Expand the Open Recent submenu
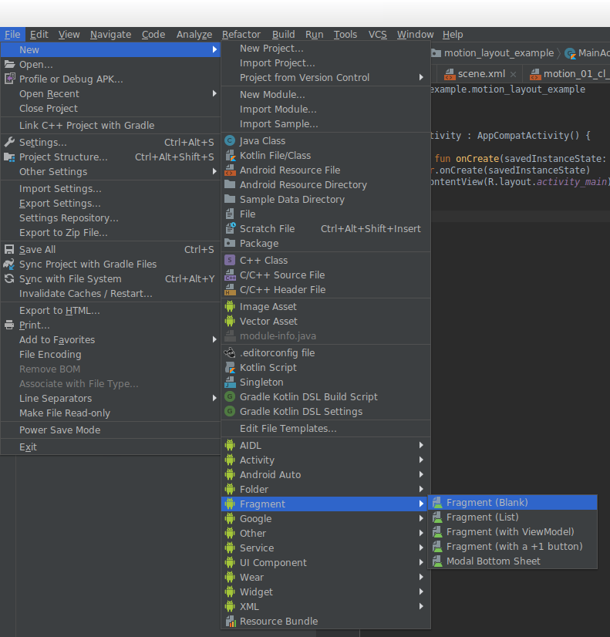This screenshot has width=610, height=637. (214, 94)
